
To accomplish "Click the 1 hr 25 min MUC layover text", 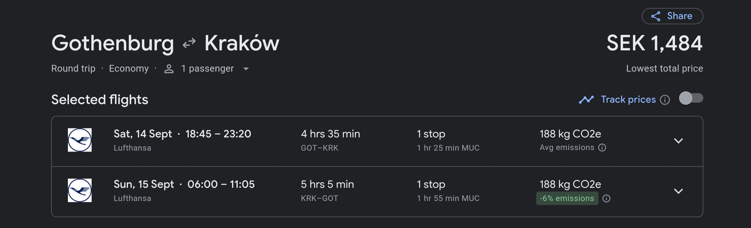I will [448, 148].
